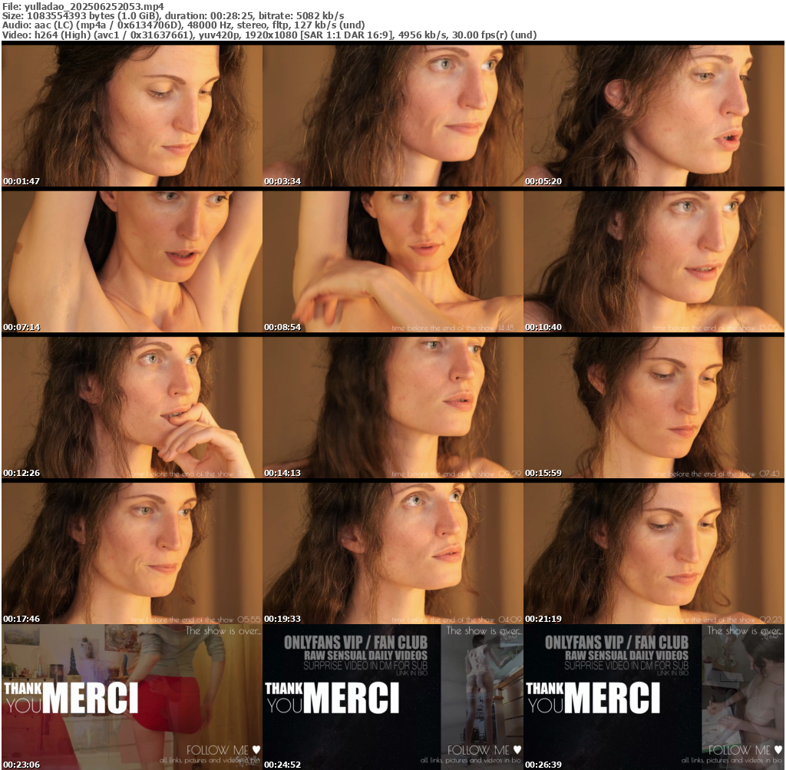
Task: Select the frame at 00:14:13
Action: tap(392, 407)
